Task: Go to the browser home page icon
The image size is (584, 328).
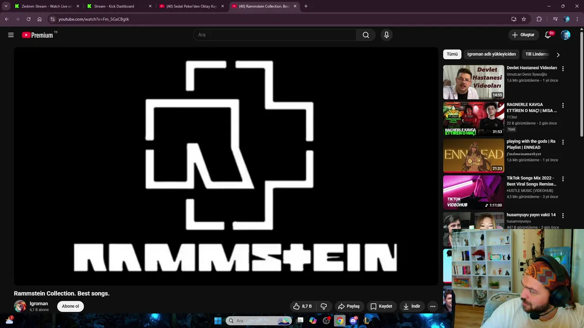Action: 39,19
